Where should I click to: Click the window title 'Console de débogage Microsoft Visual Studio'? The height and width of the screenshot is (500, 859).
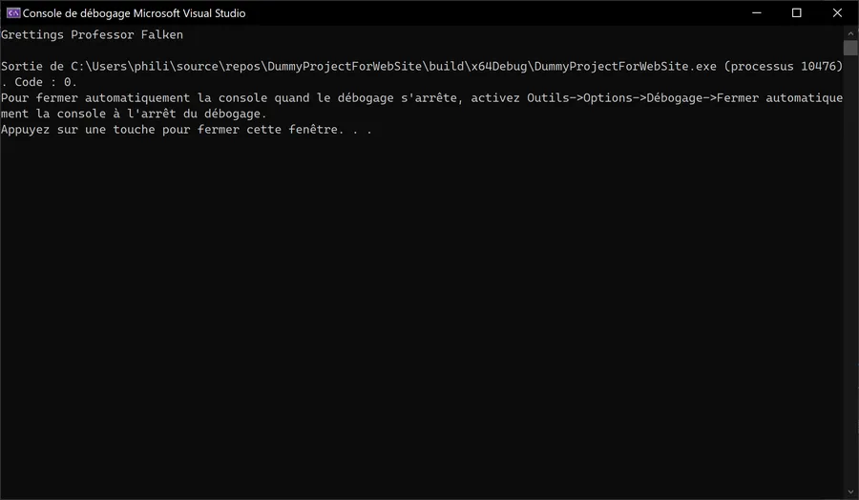pos(135,13)
